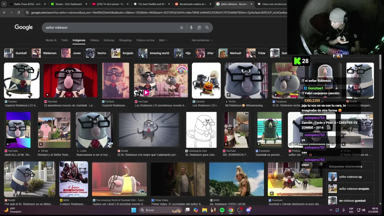
Task: Click the taskbar Buscar search field
Action: click(x=160, y=210)
